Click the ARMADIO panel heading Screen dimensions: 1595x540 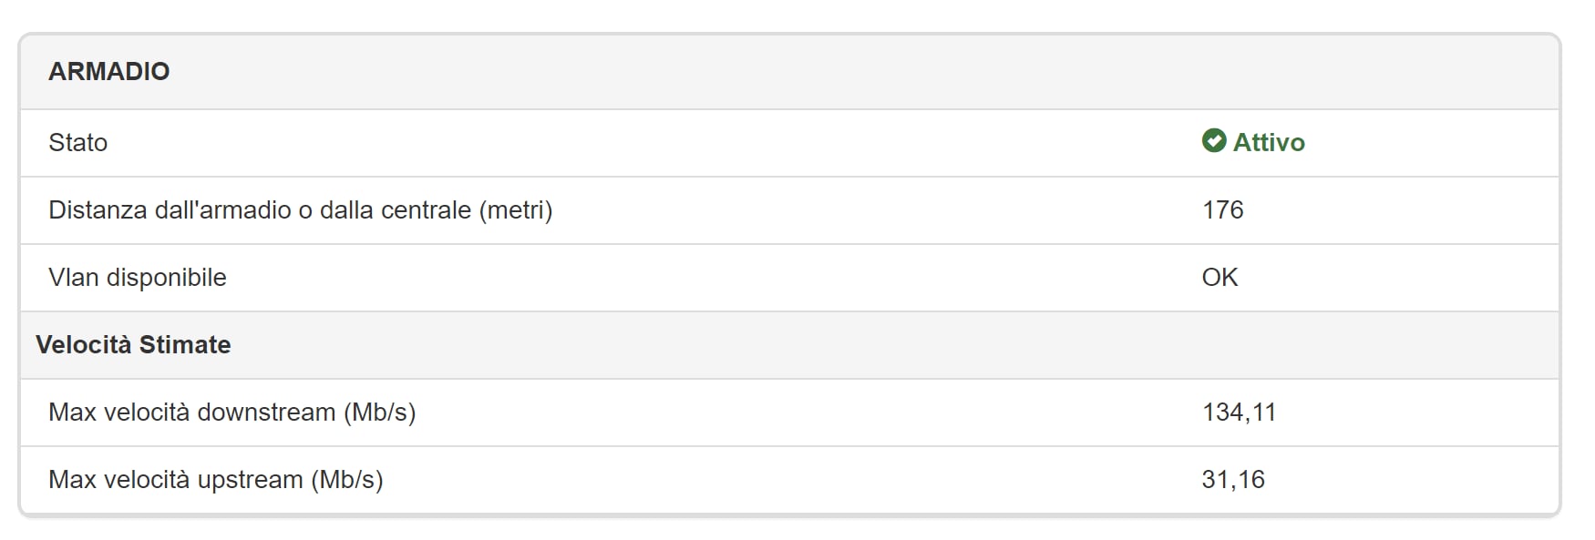(109, 71)
